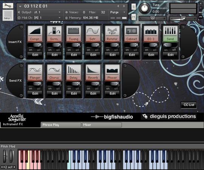Mute the instrument with M button
204x170 pixels.
tap(134, 17)
